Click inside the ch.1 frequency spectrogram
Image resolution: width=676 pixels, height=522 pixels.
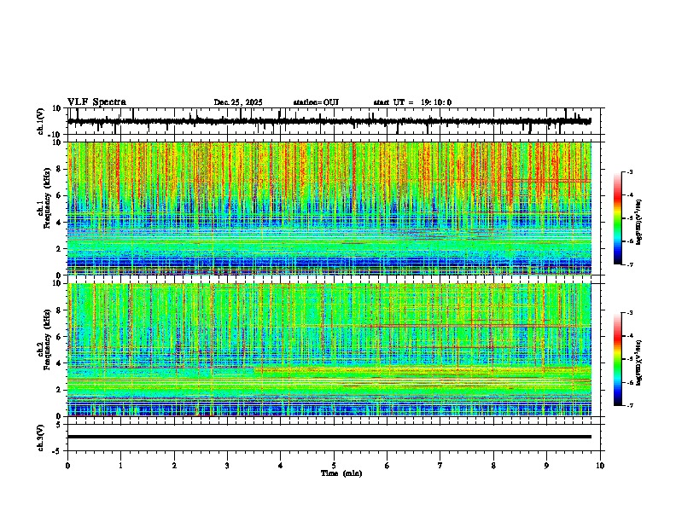point(329,208)
